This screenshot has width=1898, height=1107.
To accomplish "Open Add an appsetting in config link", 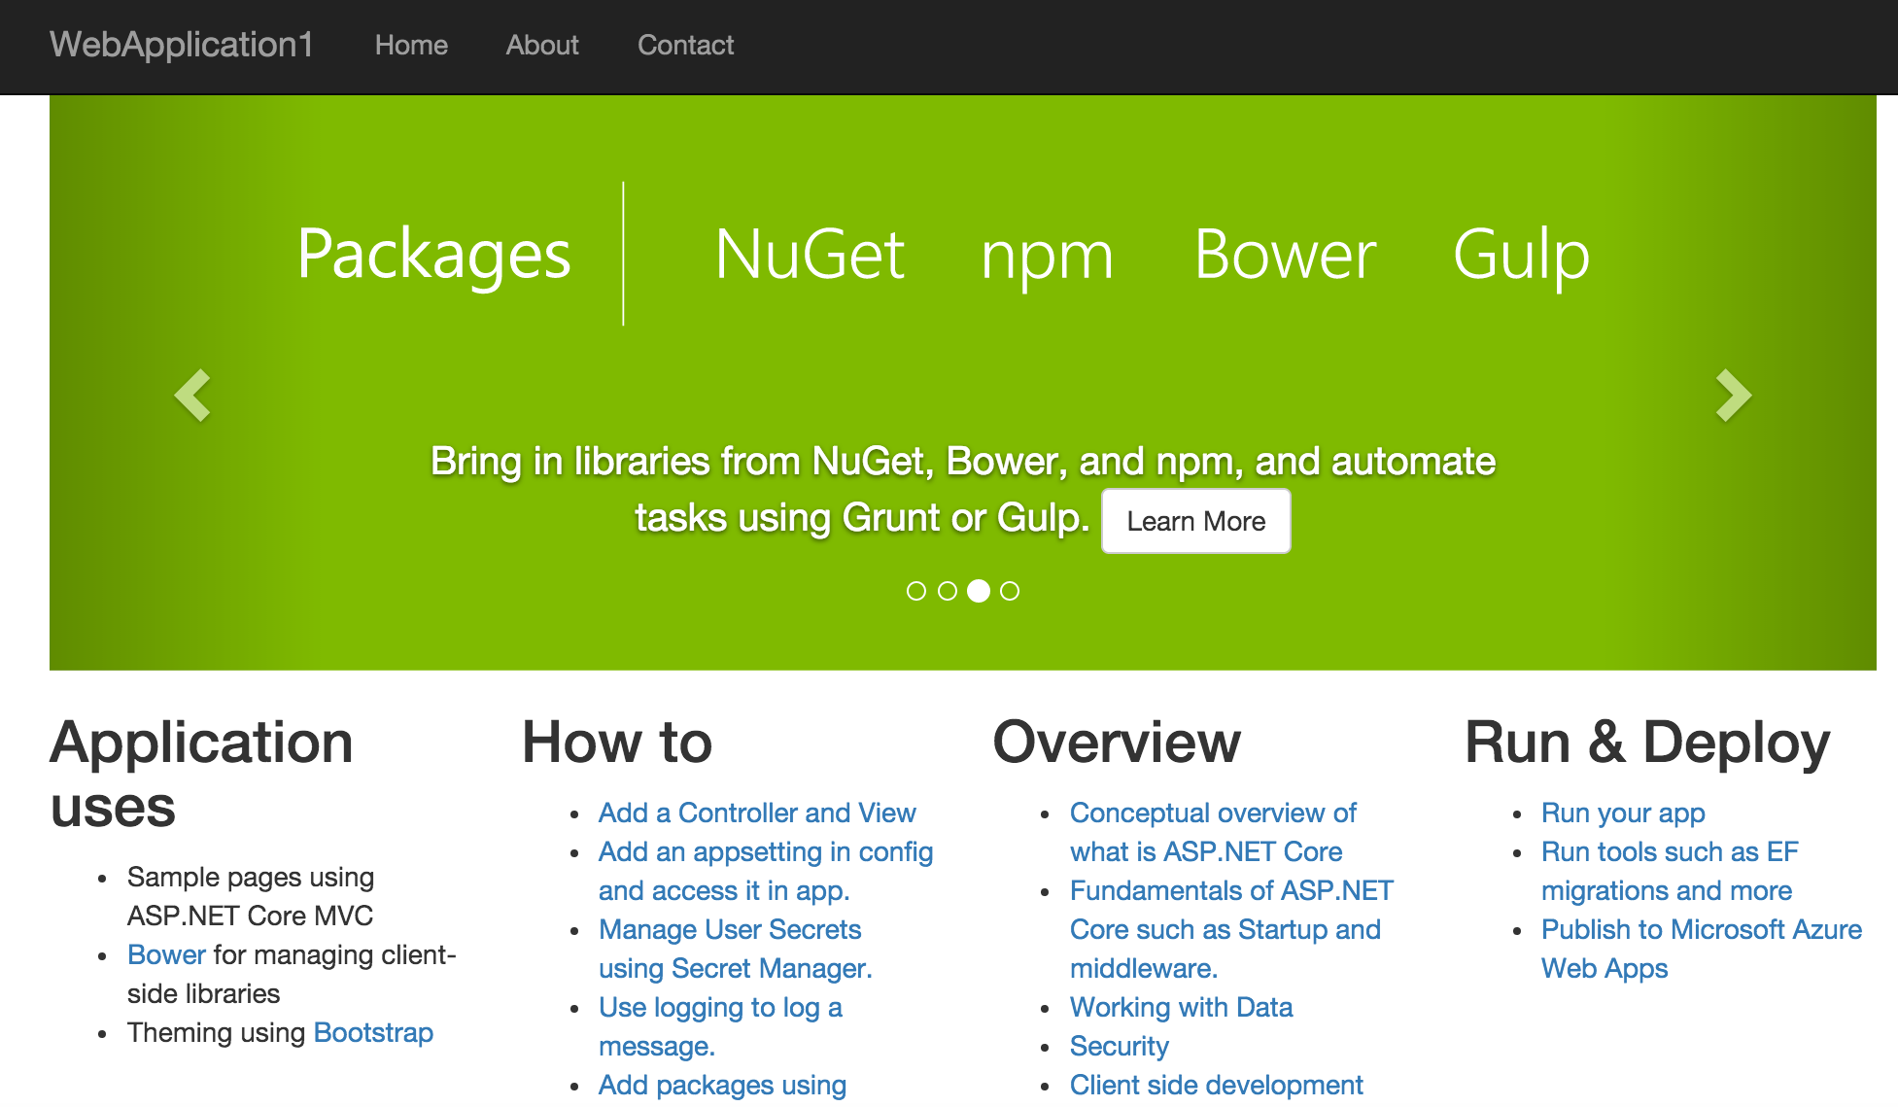I will 766,871.
